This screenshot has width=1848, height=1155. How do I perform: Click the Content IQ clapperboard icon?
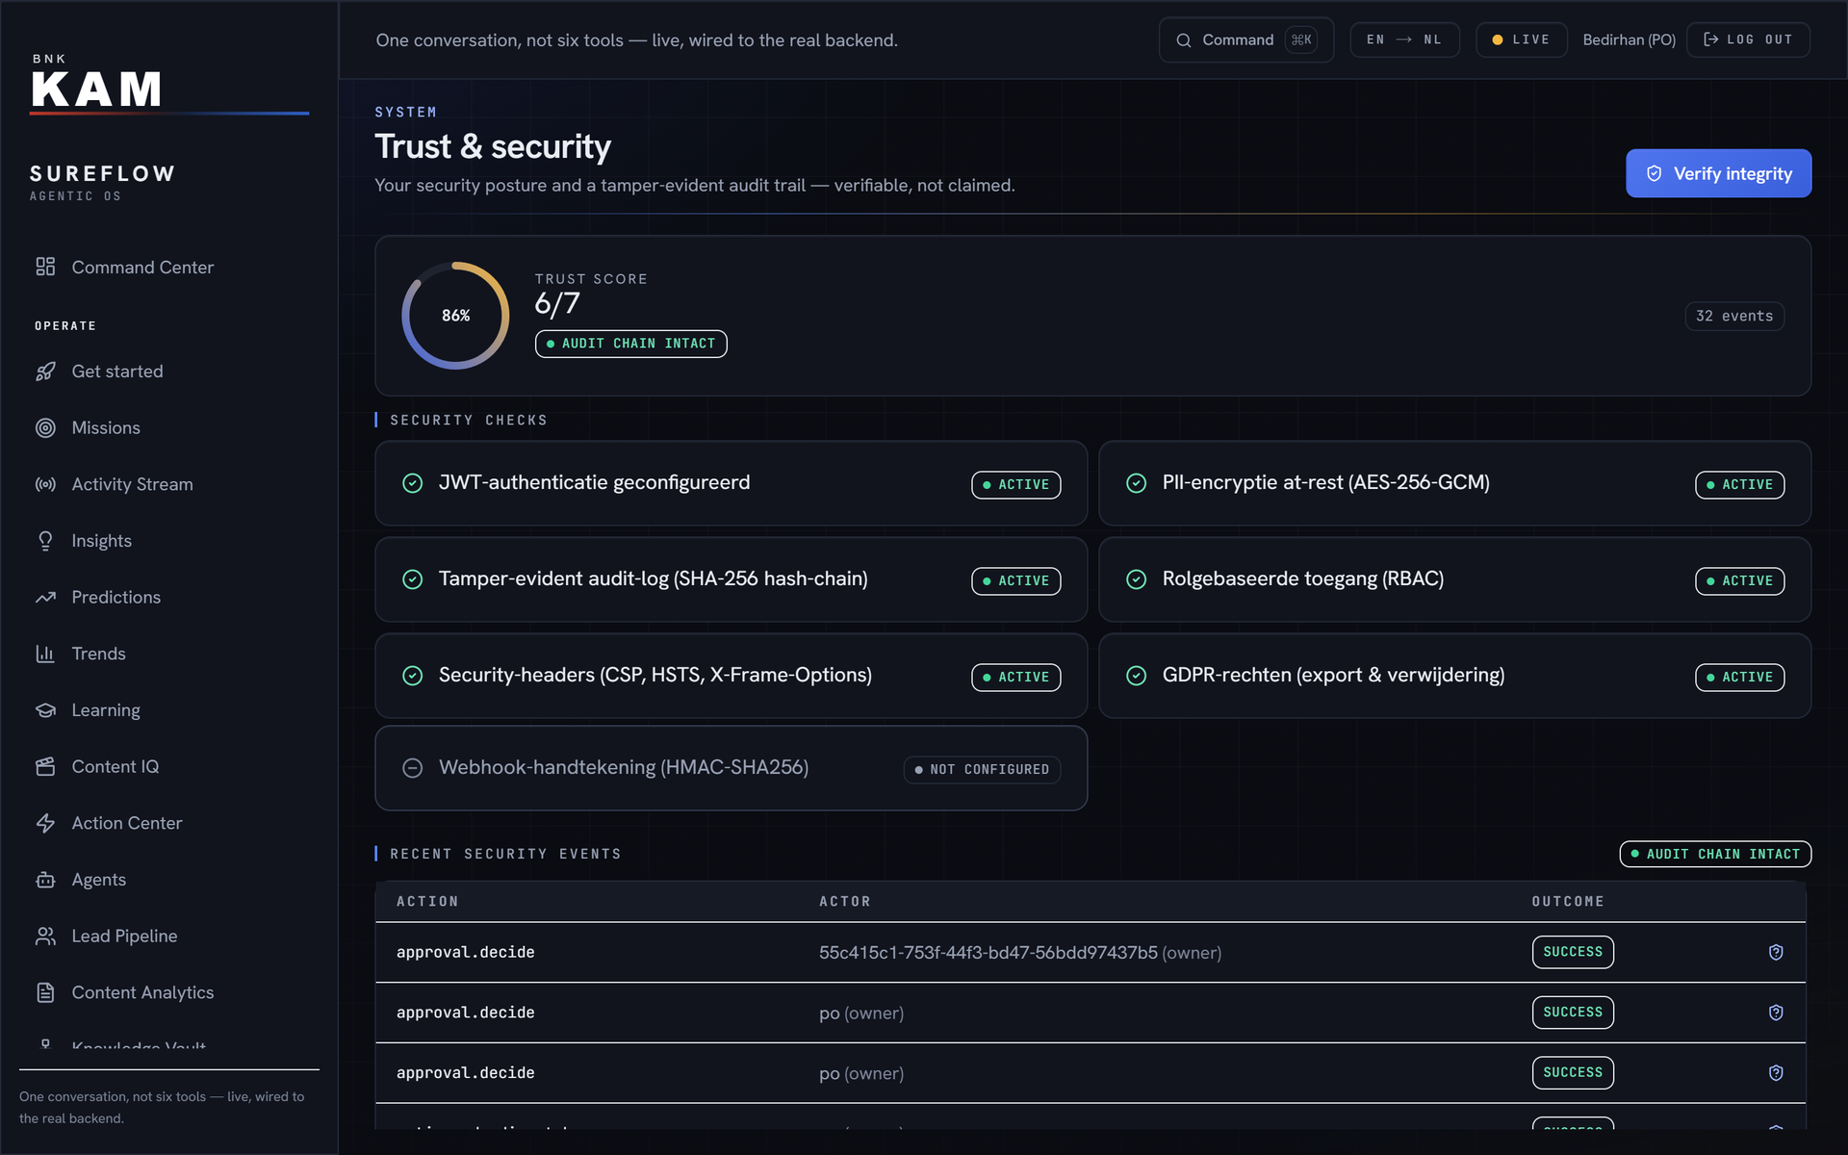[45, 766]
